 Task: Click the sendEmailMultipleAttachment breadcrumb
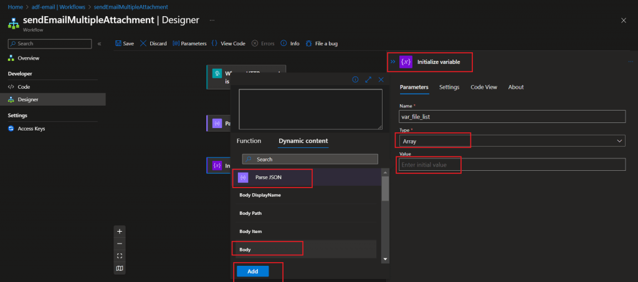tap(131, 7)
